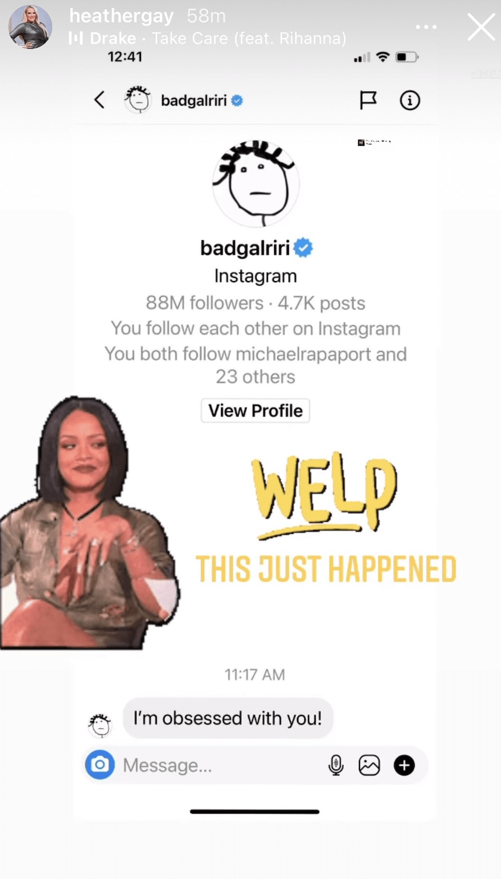Tap the blue camera icon
This screenshot has width=501, height=879.
point(100,764)
